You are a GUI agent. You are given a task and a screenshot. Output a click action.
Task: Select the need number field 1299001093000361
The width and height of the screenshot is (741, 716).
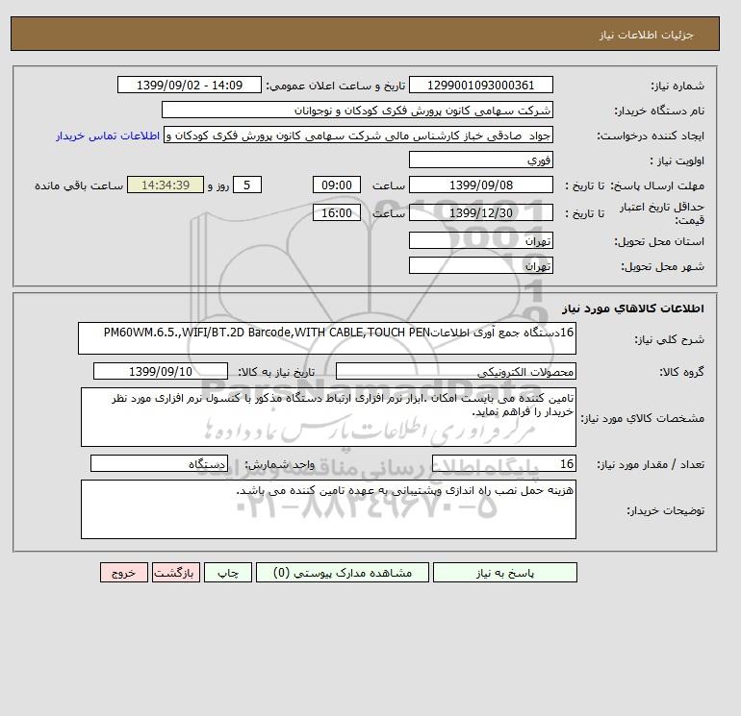pyautogui.click(x=480, y=85)
